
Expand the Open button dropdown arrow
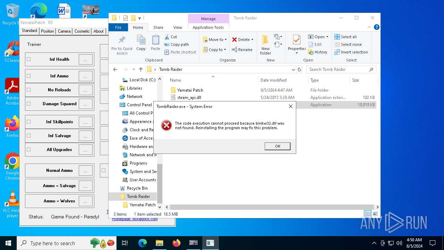click(327, 37)
